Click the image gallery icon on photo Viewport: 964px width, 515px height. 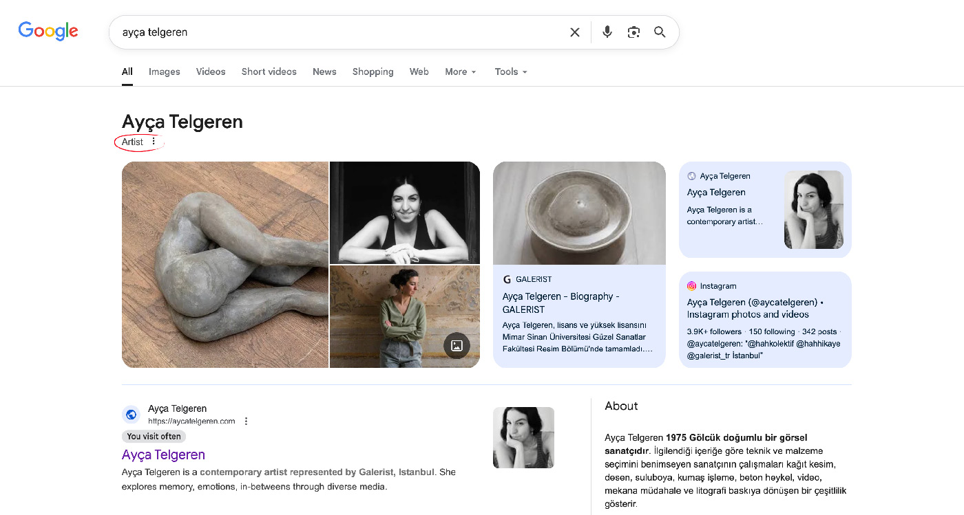457,346
